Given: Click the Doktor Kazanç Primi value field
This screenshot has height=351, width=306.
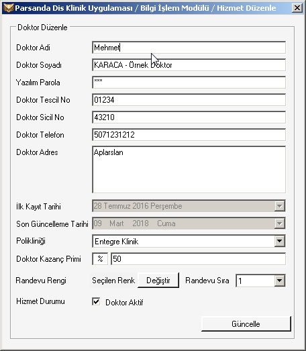Looking at the screenshot, I should pos(199,259).
